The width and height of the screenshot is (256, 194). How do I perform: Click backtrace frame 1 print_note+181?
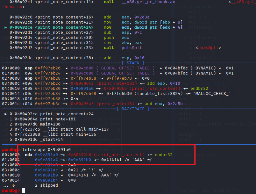[43, 119]
